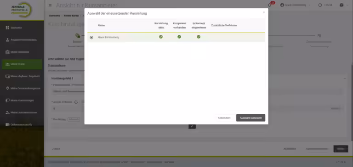Open the user account dropdown

(295, 5)
